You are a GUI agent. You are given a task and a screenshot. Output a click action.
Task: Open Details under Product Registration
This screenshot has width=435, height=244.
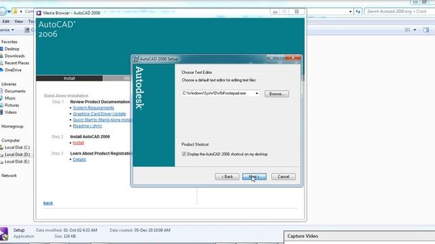(x=80, y=160)
